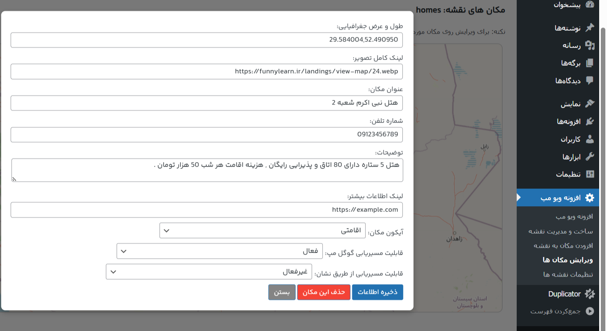This screenshot has width=607, height=331.
Task: Click the more info link field example.com
Action: [x=207, y=210]
